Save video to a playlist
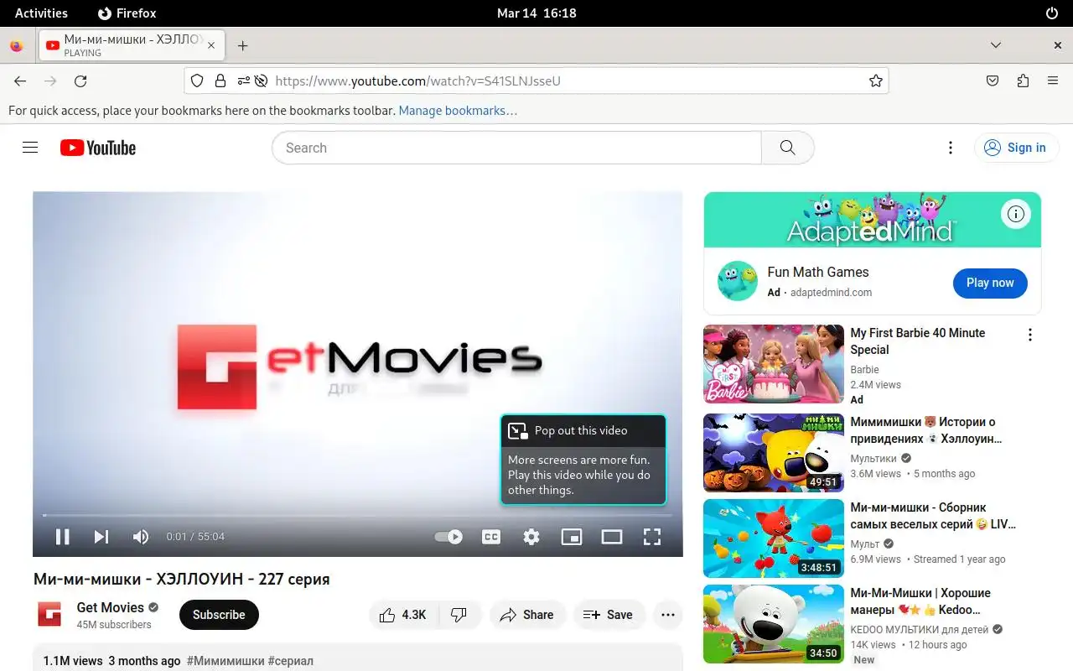 point(609,615)
